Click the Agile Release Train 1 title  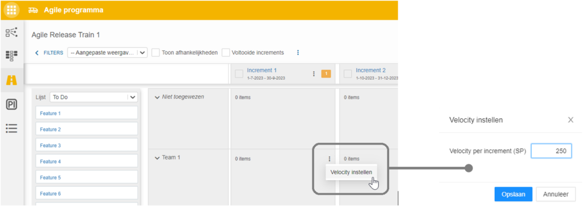point(66,35)
